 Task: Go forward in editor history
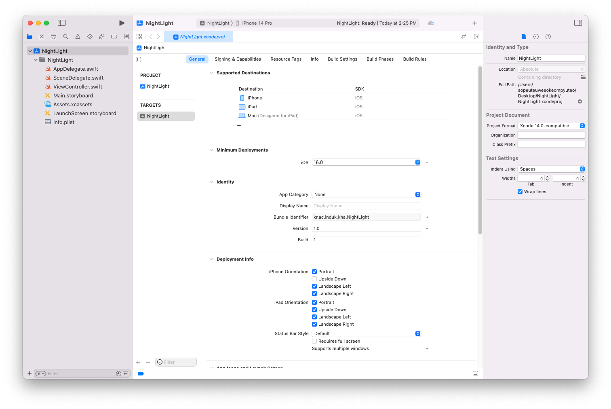click(x=158, y=37)
